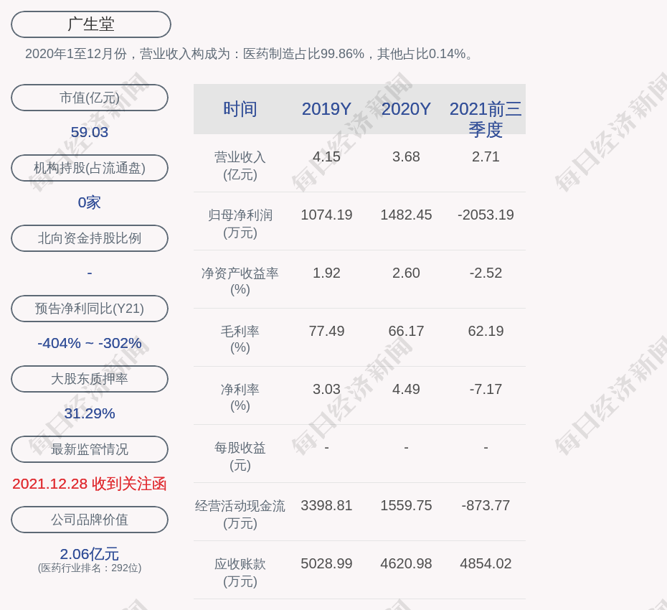The width and height of the screenshot is (667, 610).
Task: Click gross margin value 66.17
Action: coord(406,331)
